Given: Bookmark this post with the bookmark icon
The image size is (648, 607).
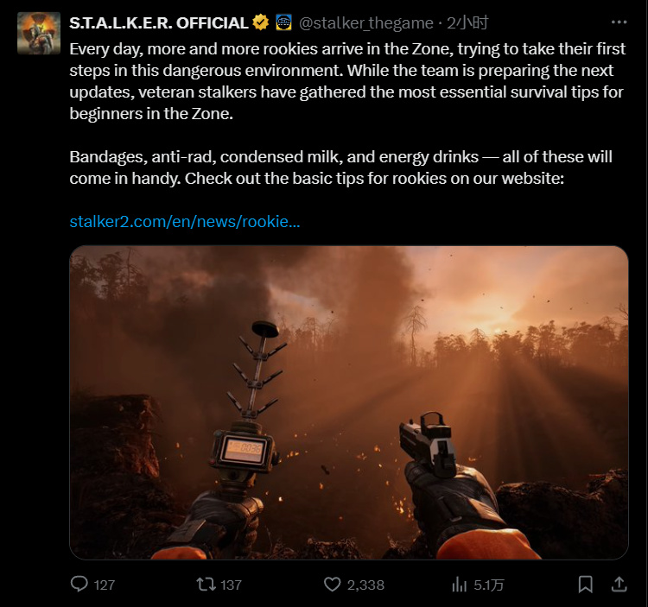Looking at the screenshot, I should click(585, 585).
